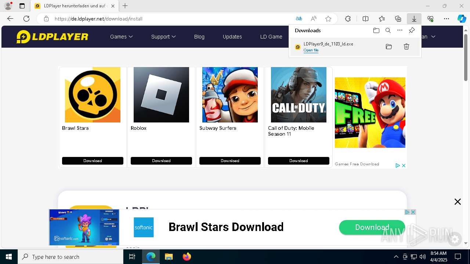Click Open file link for download

311,50
